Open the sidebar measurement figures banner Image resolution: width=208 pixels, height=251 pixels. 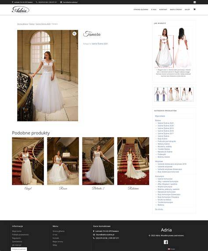(174, 95)
